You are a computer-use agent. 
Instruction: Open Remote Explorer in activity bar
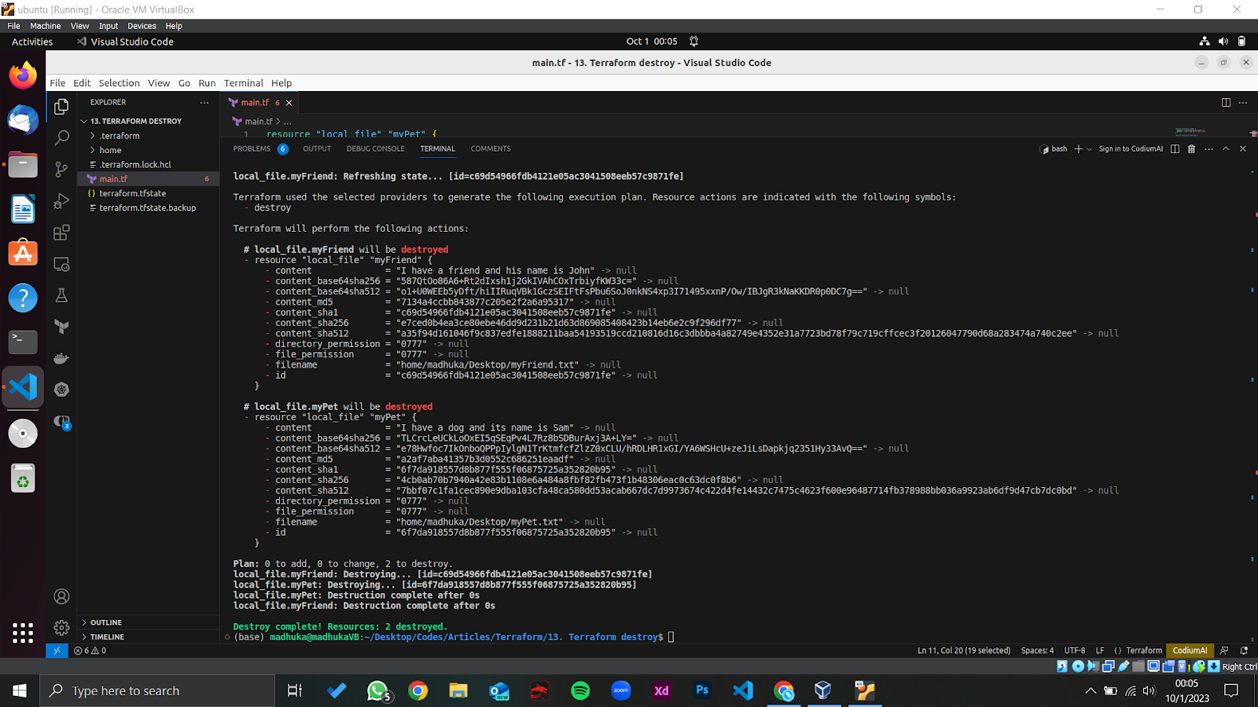[x=61, y=264]
